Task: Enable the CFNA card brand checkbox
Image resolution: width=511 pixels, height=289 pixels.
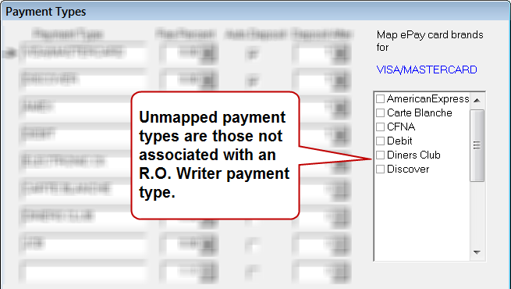Action: [x=380, y=127]
